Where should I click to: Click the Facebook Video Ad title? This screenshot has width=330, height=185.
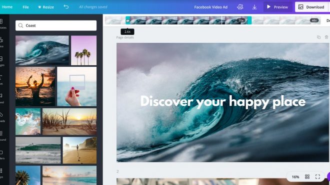coord(210,7)
